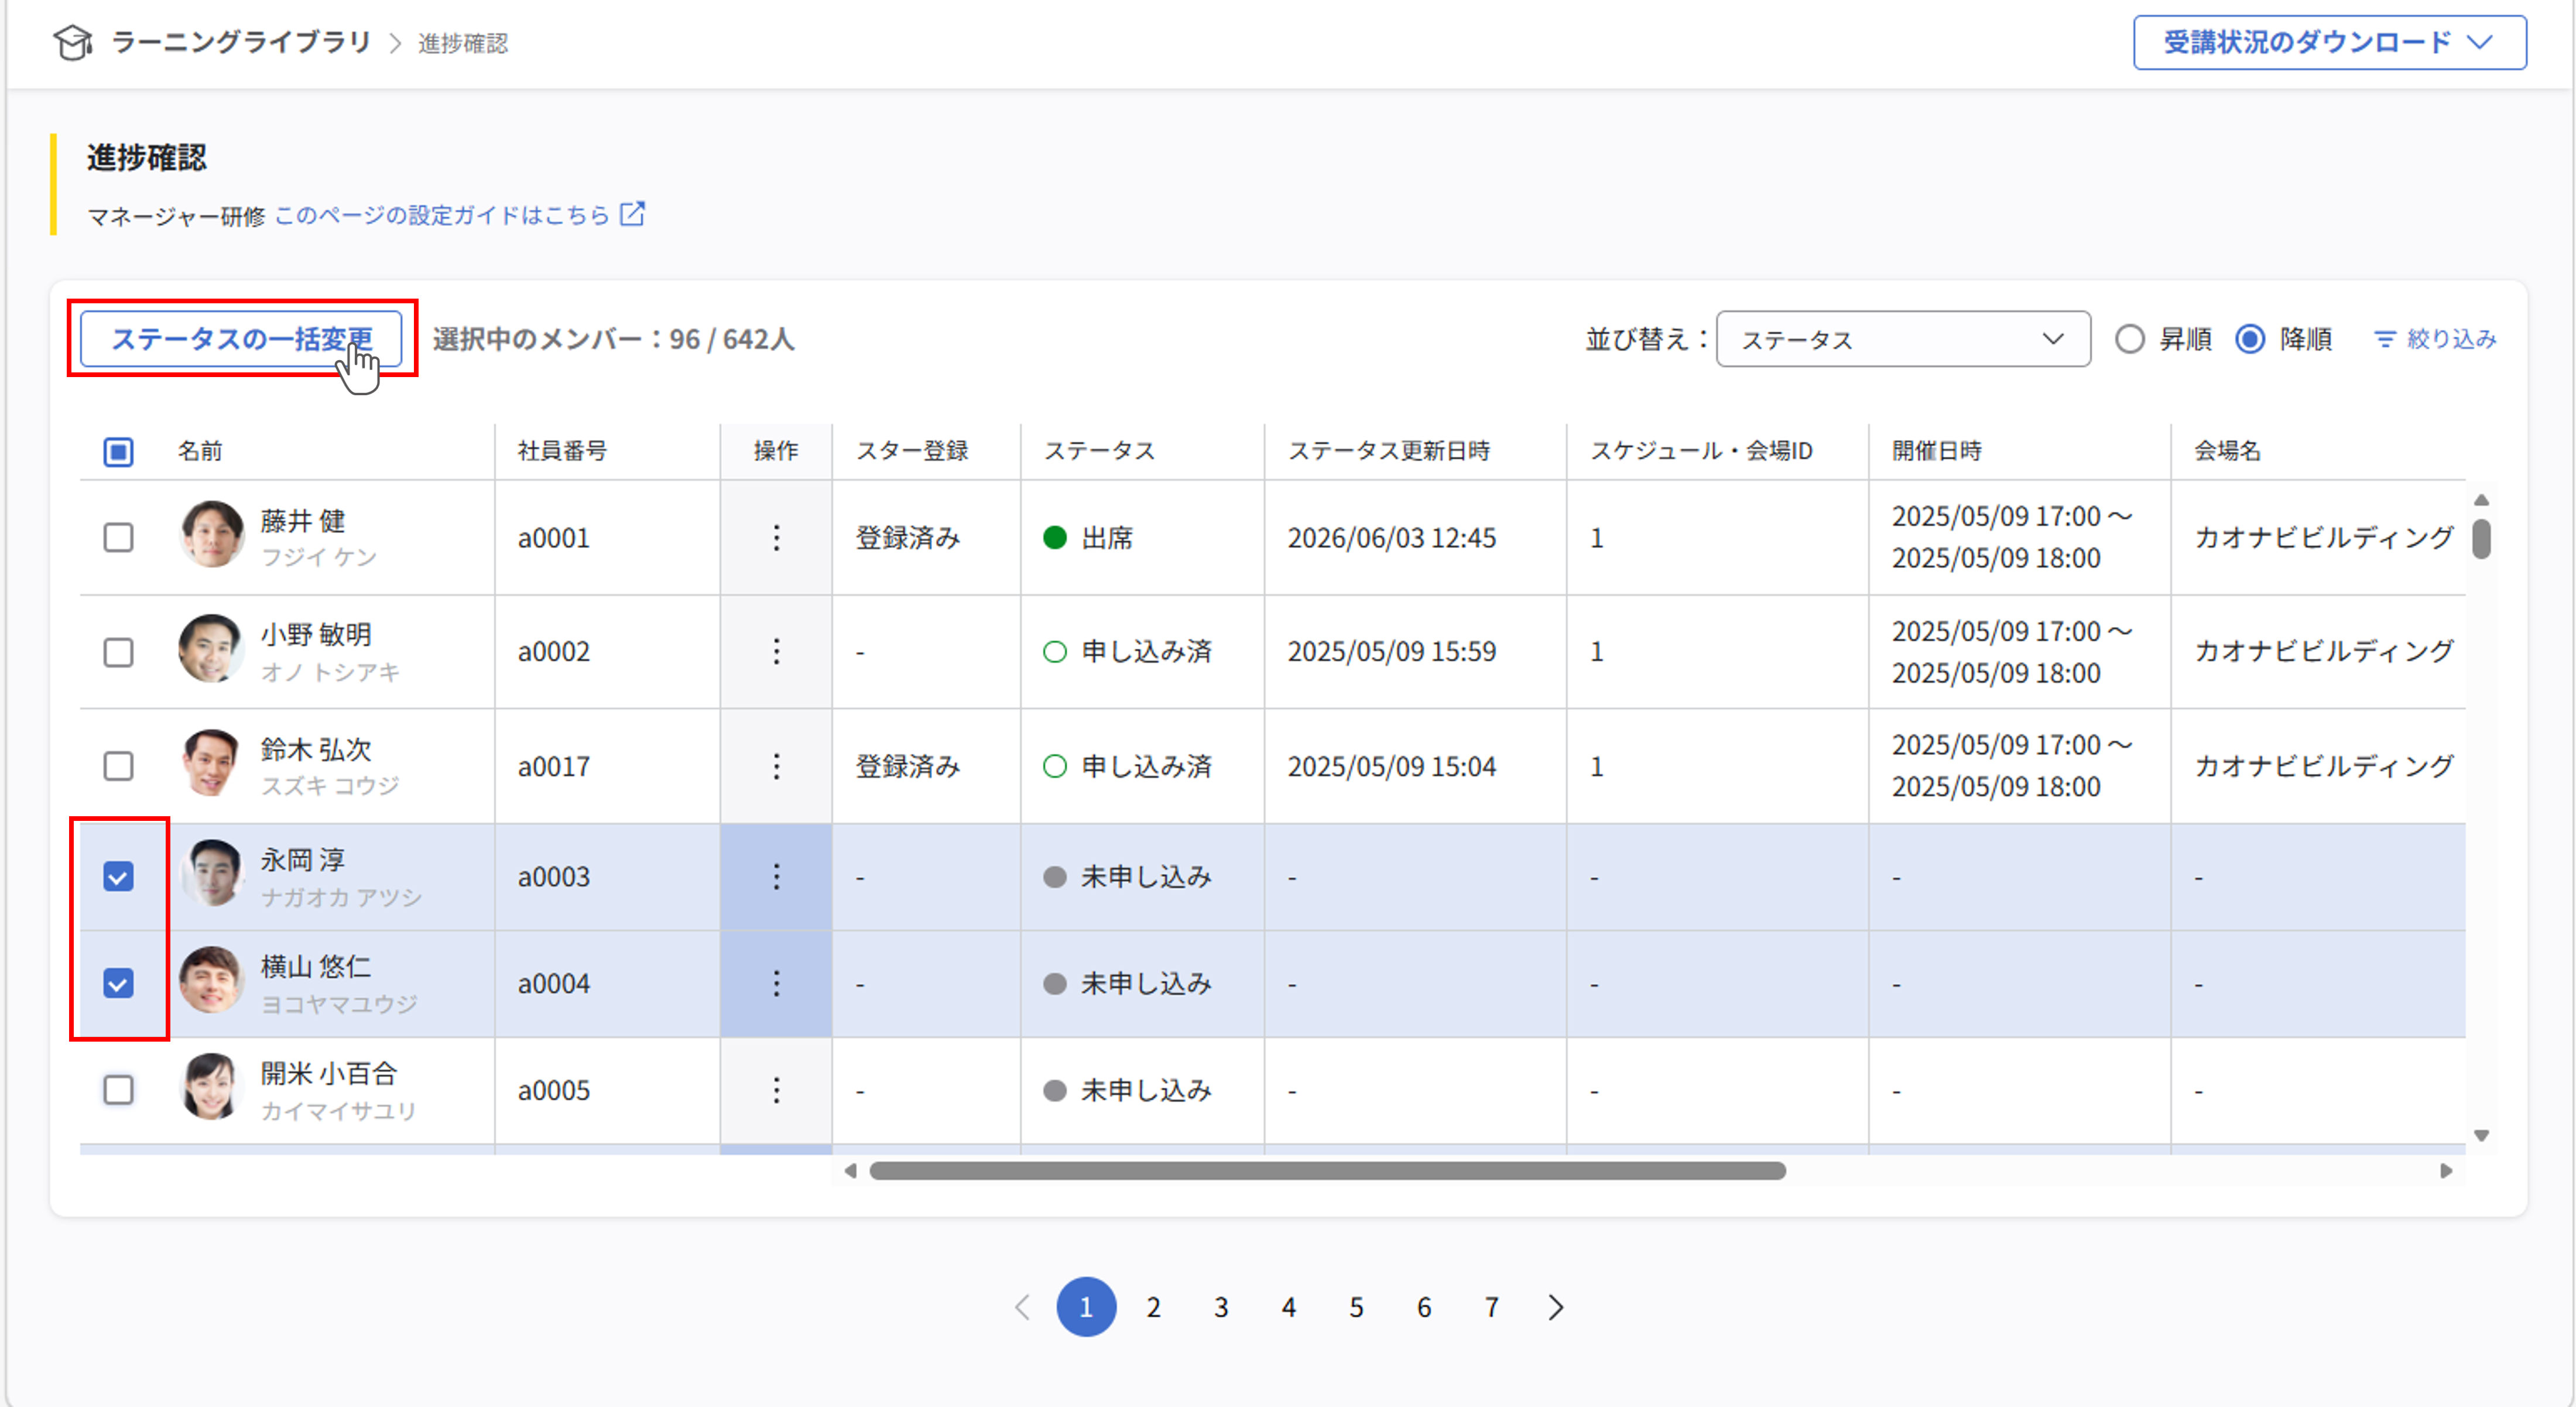Image resolution: width=2576 pixels, height=1407 pixels.
Task: Click the avatar of 永岡 淳
Action: point(212,874)
